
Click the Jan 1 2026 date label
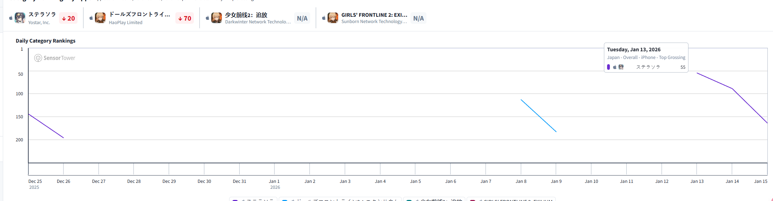275,184
